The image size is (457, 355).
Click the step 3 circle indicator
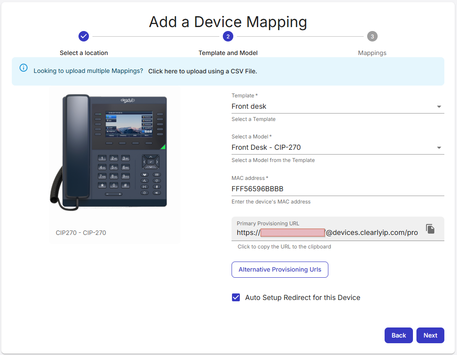click(372, 36)
